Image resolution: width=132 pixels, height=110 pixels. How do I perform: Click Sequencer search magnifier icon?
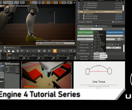(x=5, y=51)
